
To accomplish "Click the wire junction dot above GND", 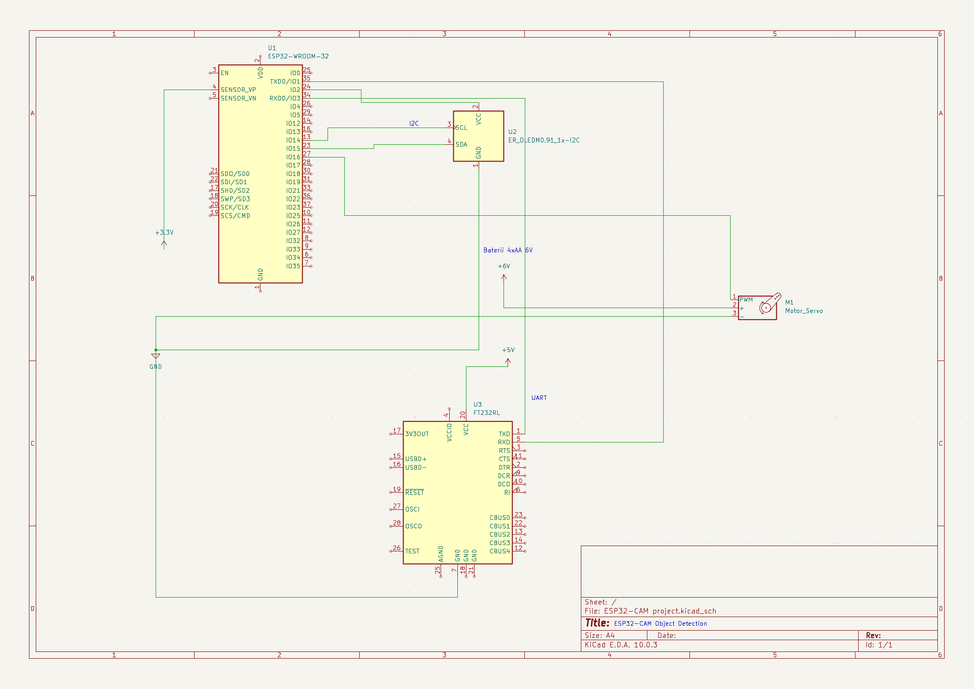I will click(x=156, y=350).
